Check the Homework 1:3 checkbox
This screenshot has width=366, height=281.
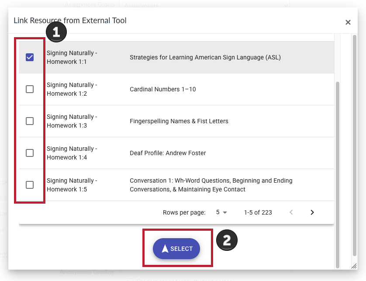[x=30, y=121]
